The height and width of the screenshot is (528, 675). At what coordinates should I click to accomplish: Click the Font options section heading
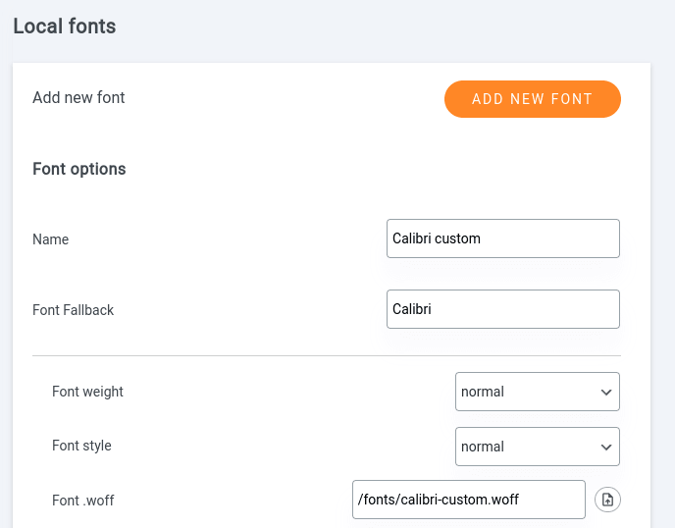click(79, 169)
